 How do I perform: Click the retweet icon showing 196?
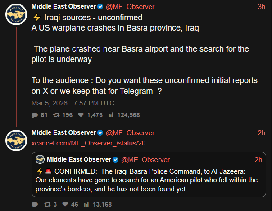pyautogui.click(x=56, y=115)
